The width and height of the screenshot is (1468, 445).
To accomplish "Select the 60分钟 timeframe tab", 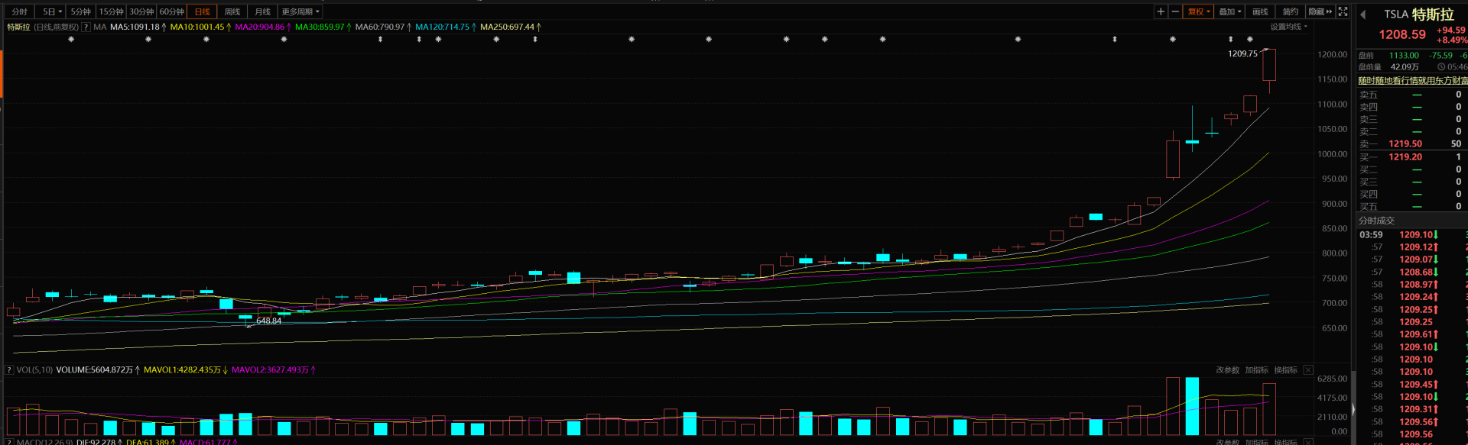I will [x=172, y=11].
